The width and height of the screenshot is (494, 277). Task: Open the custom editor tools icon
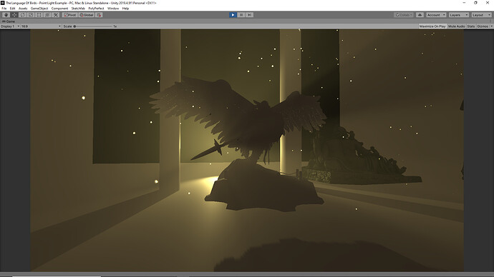(x=56, y=15)
